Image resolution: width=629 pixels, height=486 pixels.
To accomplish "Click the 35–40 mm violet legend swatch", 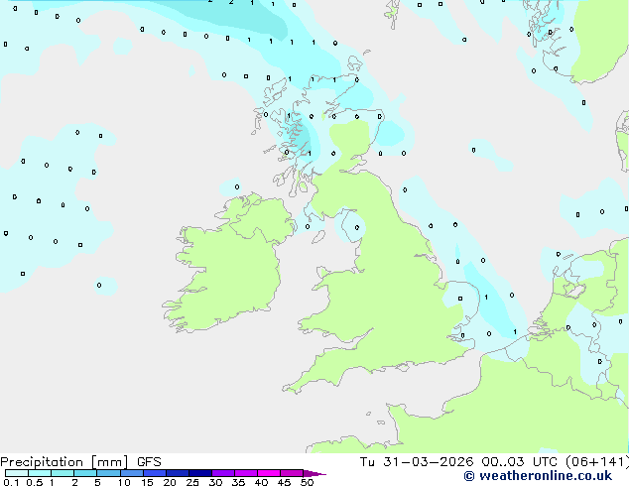I will pyautogui.click(x=246, y=473).
